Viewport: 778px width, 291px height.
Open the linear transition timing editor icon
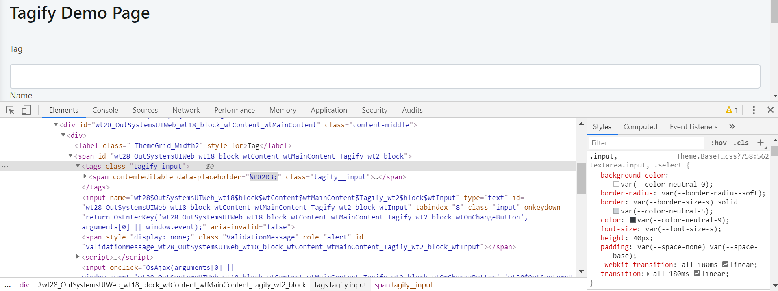coord(697,274)
